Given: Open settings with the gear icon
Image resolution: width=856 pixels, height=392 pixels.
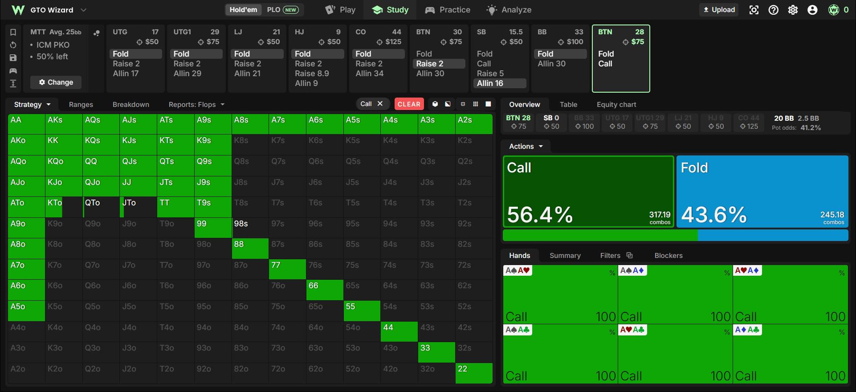Looking at the screenshot, I should click(x=793, y=10).
